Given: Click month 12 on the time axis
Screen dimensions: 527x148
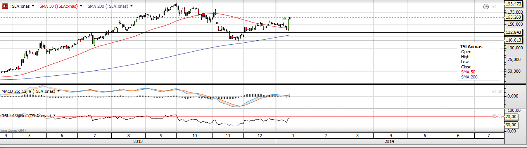Looking at the screenshot, I should click(259, 136).
